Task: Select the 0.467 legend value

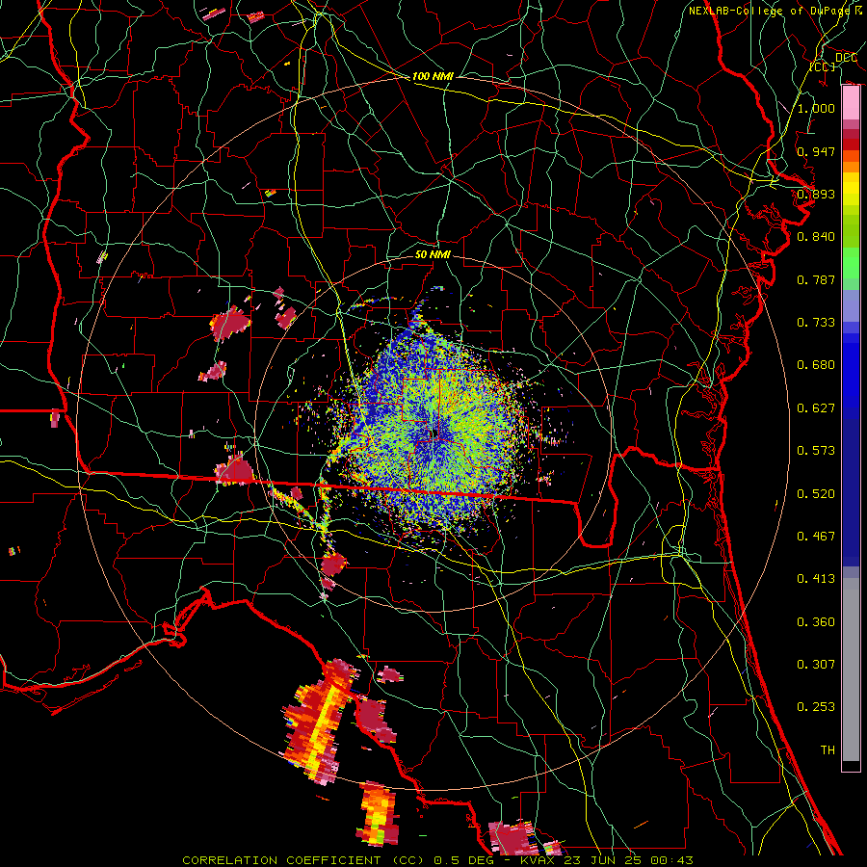Action: click(x=816, y=536)
